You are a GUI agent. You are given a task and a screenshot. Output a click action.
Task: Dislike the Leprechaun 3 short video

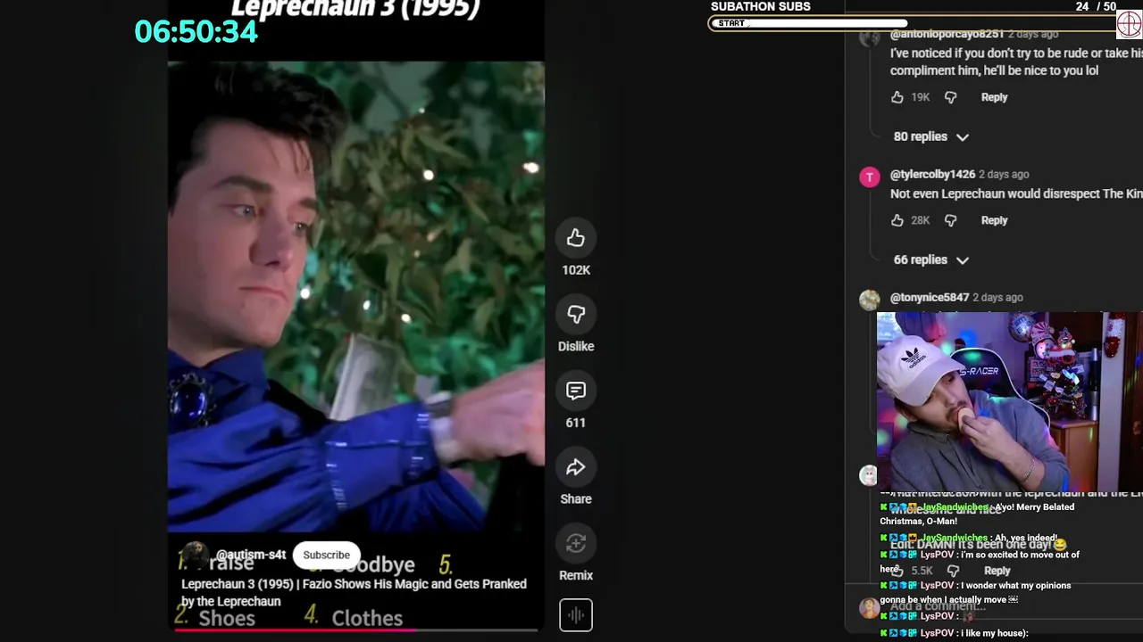pyautogui.click(x=576, y=315)
